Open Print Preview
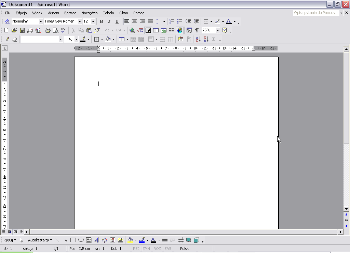The height and width of the screenshot is (253, 350). tap(55, 30)
